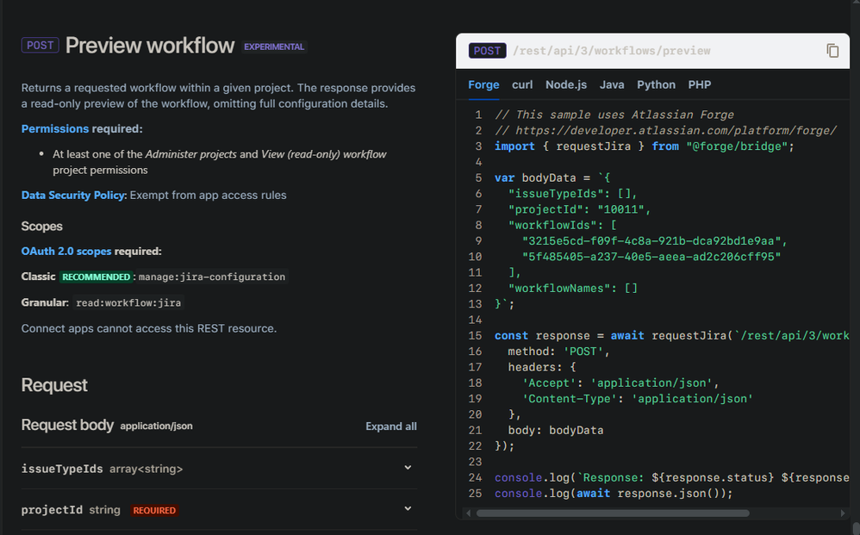Click the RECOMMENDED badge next to Classic

point(97,277)
